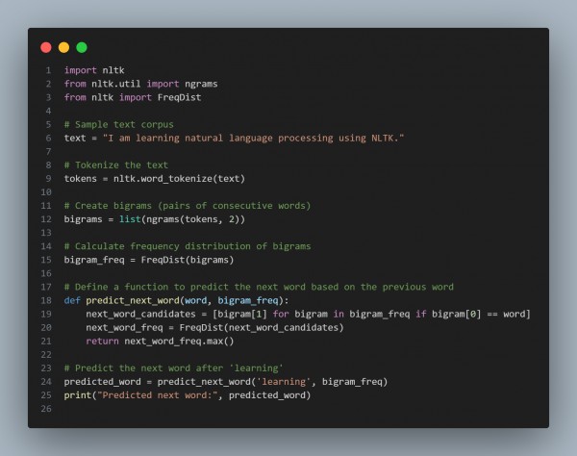
Task: Click the 'import nltk' statement
Action: click(x=94, y=70)
